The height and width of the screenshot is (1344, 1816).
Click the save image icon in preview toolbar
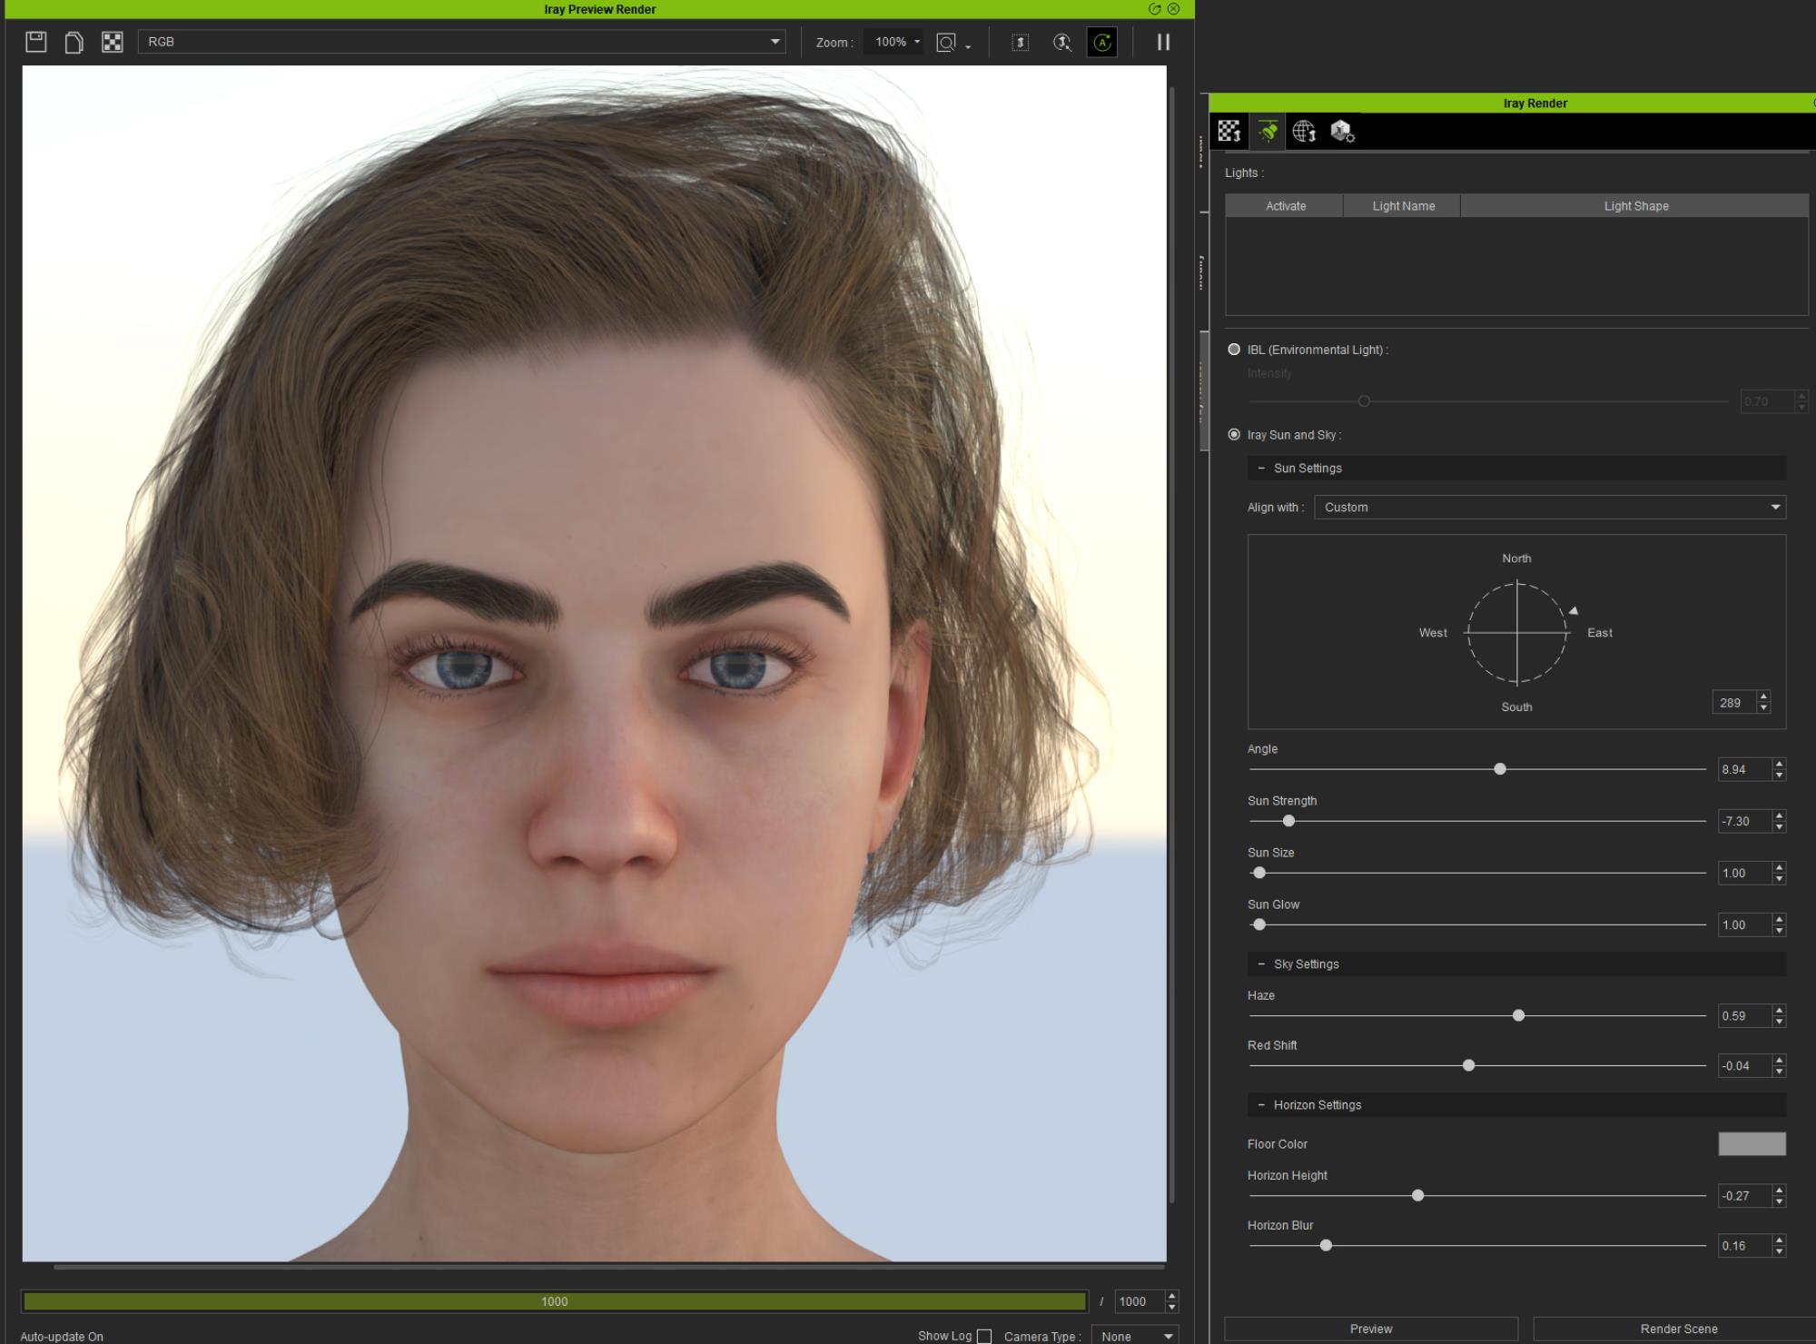click(x=35, y=42)
